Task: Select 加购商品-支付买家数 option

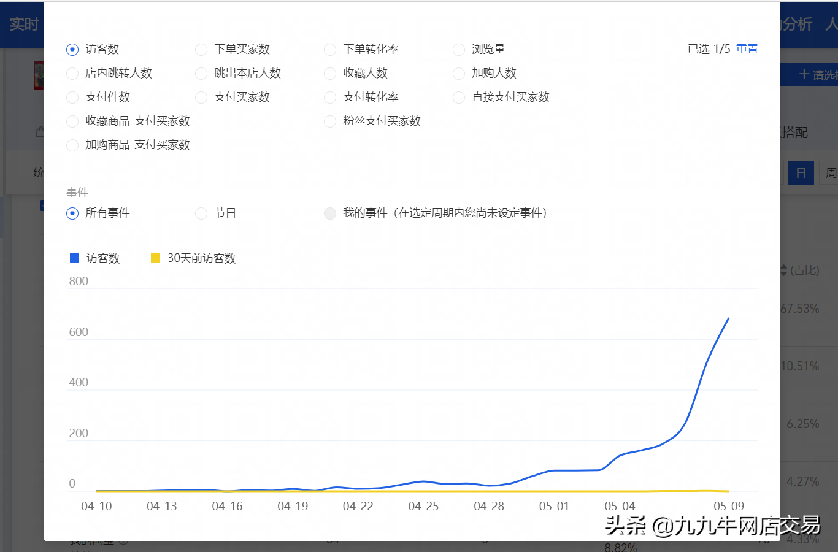Action: 72,145
